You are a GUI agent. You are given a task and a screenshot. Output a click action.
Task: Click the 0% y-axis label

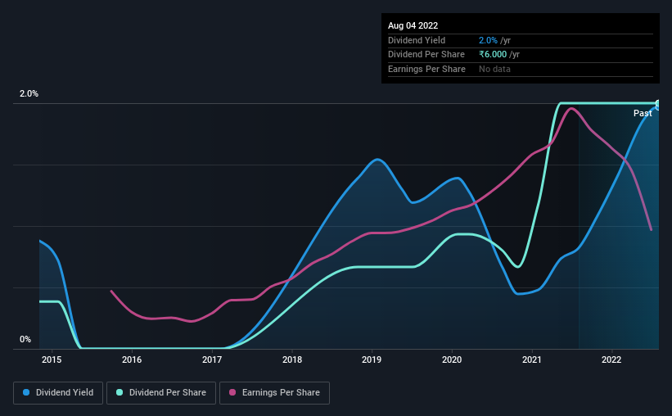25,339
